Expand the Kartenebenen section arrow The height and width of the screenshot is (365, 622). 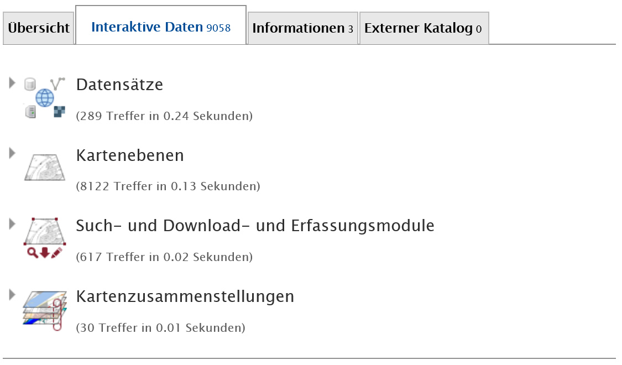tap(12, 153)
